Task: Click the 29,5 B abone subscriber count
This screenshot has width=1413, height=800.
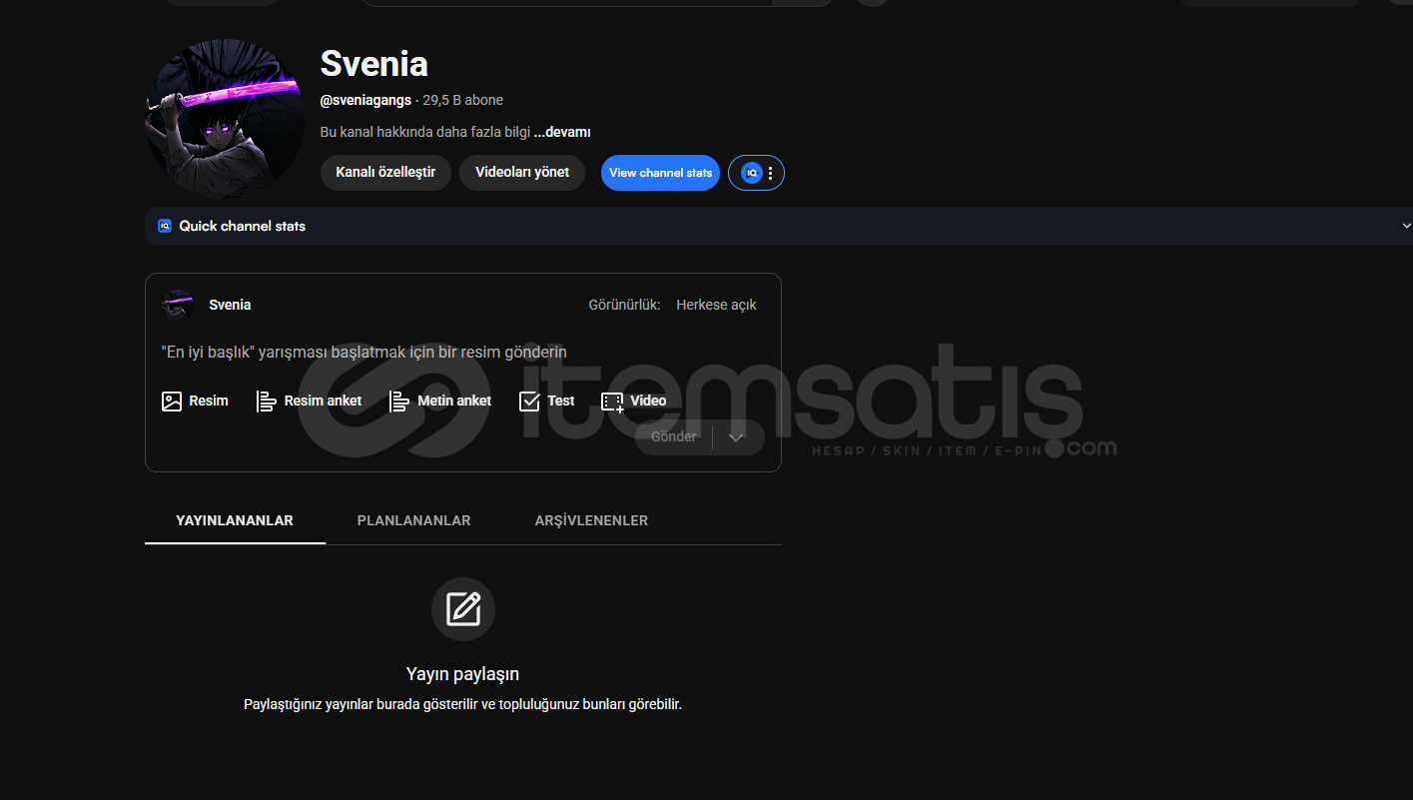Action: click(x=462, y=100)
